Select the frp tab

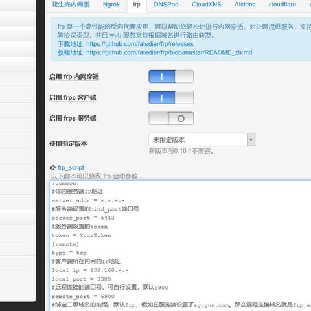(137, 5)
